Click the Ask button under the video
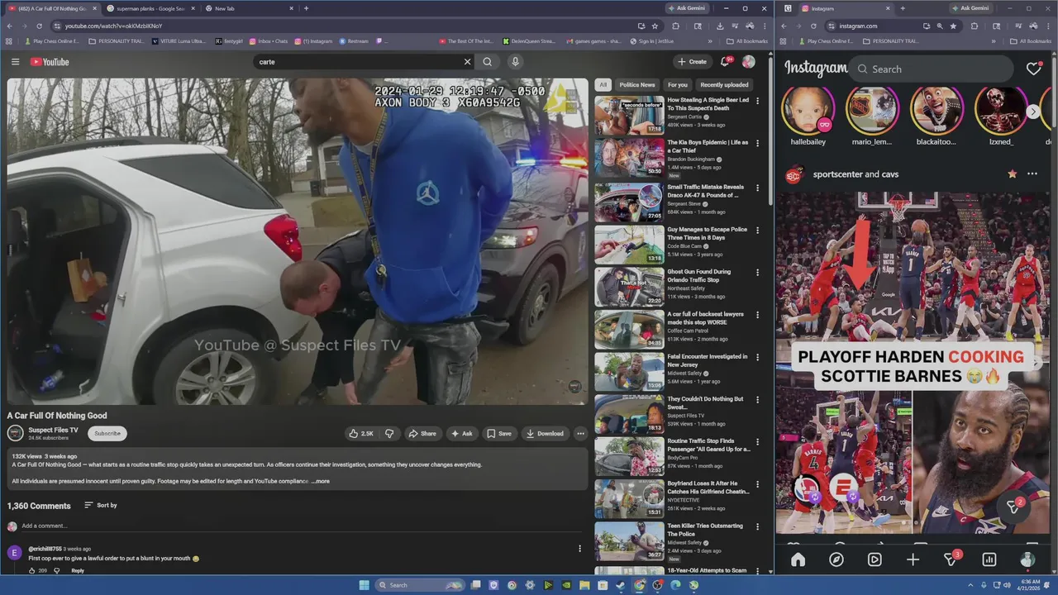The width and height of the screenshot is (1058, 595). [x=461, y=433]
